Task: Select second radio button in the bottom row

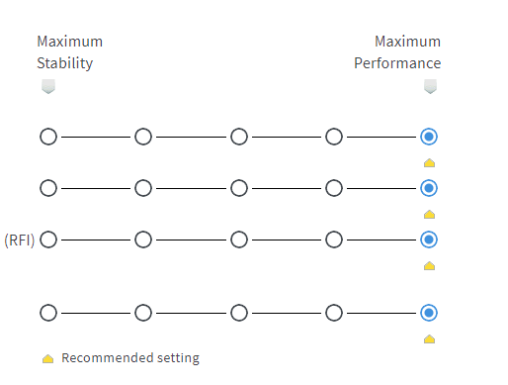Action: point(143,313)
